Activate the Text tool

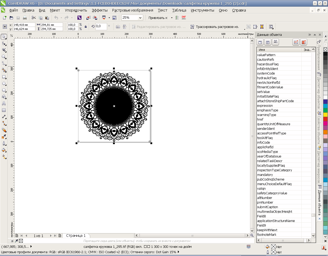click(x=4, y=103)
